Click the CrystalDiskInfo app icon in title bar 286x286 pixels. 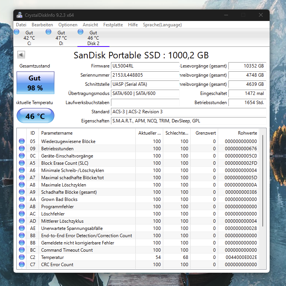pos(19,15)
